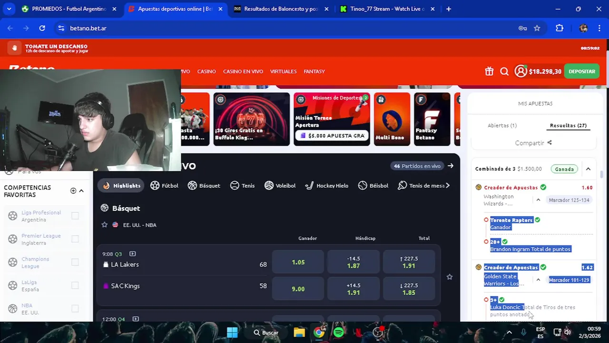Open live stream icon on 12:00 Q4 match

click(x=136, y=319)
